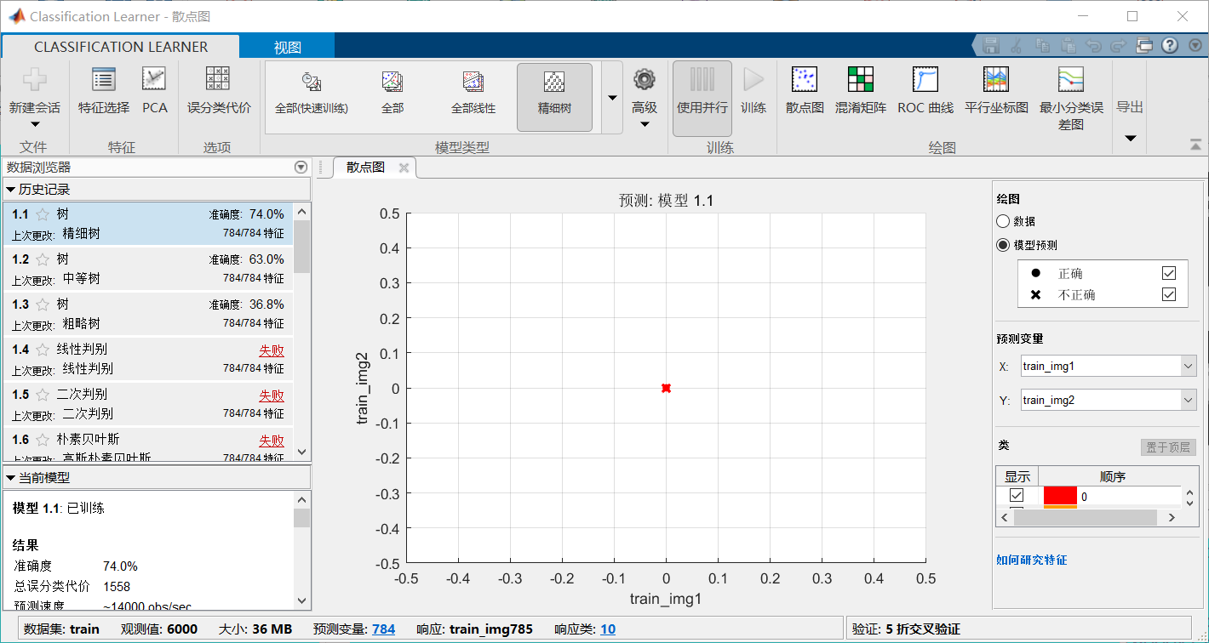Click 失败 link for model 1.4
The image size is (1209, 643).
tap(272, 350)
